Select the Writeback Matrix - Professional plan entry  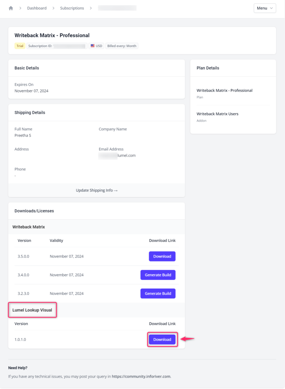(x=224, y=90)
